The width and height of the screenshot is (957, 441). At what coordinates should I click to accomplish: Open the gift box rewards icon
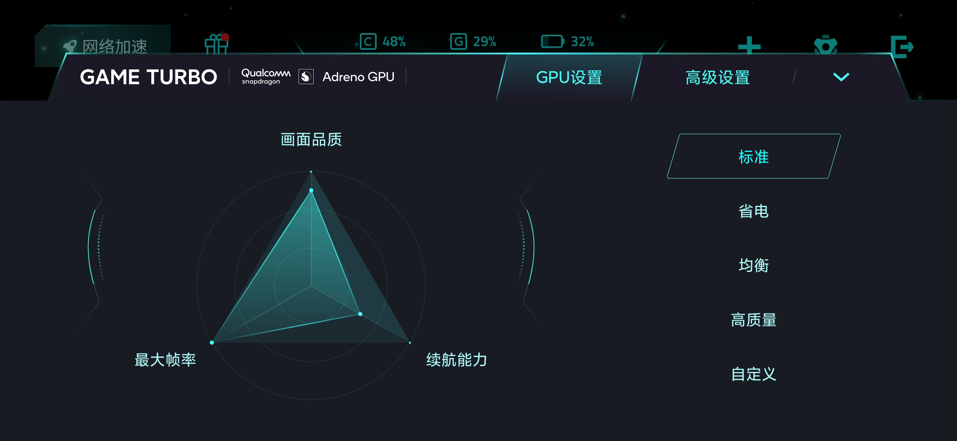pos(217,44)
